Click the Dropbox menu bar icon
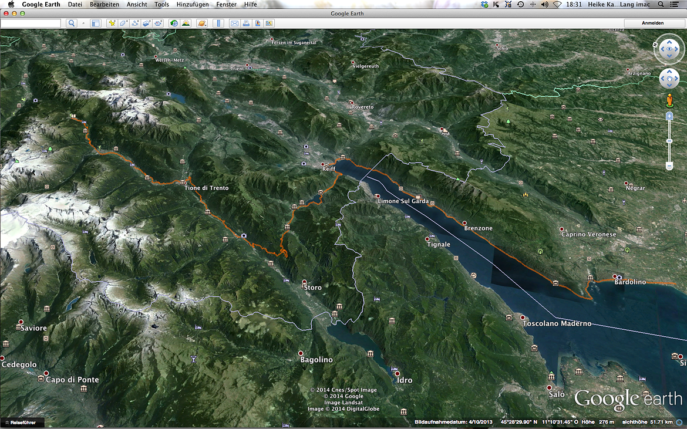 pos(484,4)
